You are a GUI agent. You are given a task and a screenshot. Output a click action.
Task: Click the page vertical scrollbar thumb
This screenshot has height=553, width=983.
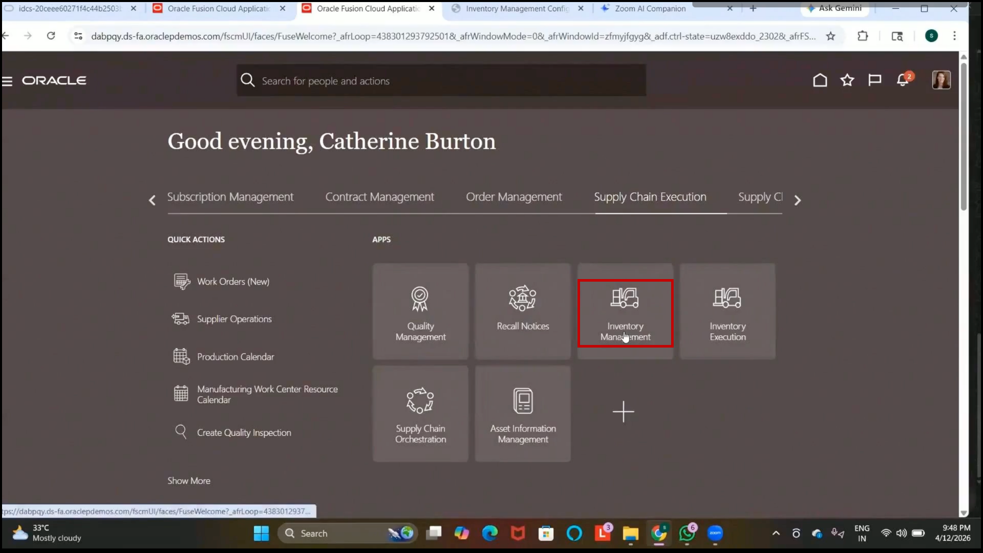coord(964,136)
